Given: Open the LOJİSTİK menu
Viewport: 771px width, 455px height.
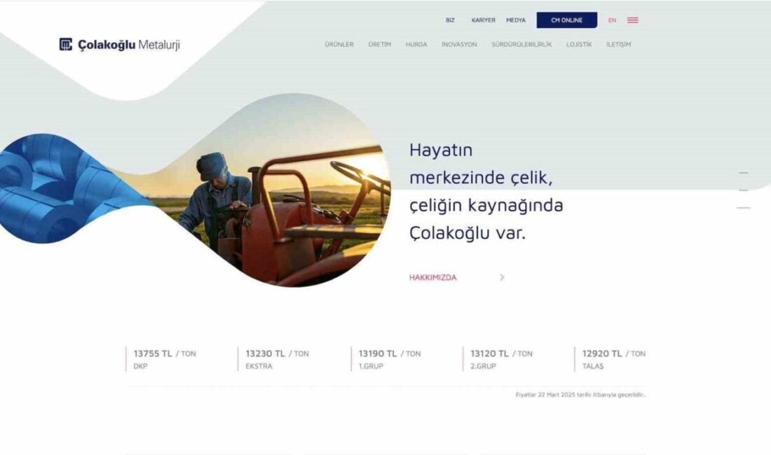Looking at the screenshot, I should pos(579,44).
